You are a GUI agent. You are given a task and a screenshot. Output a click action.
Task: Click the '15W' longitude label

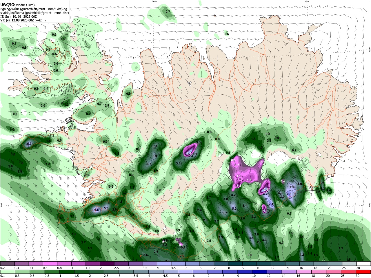click(307, 1)
